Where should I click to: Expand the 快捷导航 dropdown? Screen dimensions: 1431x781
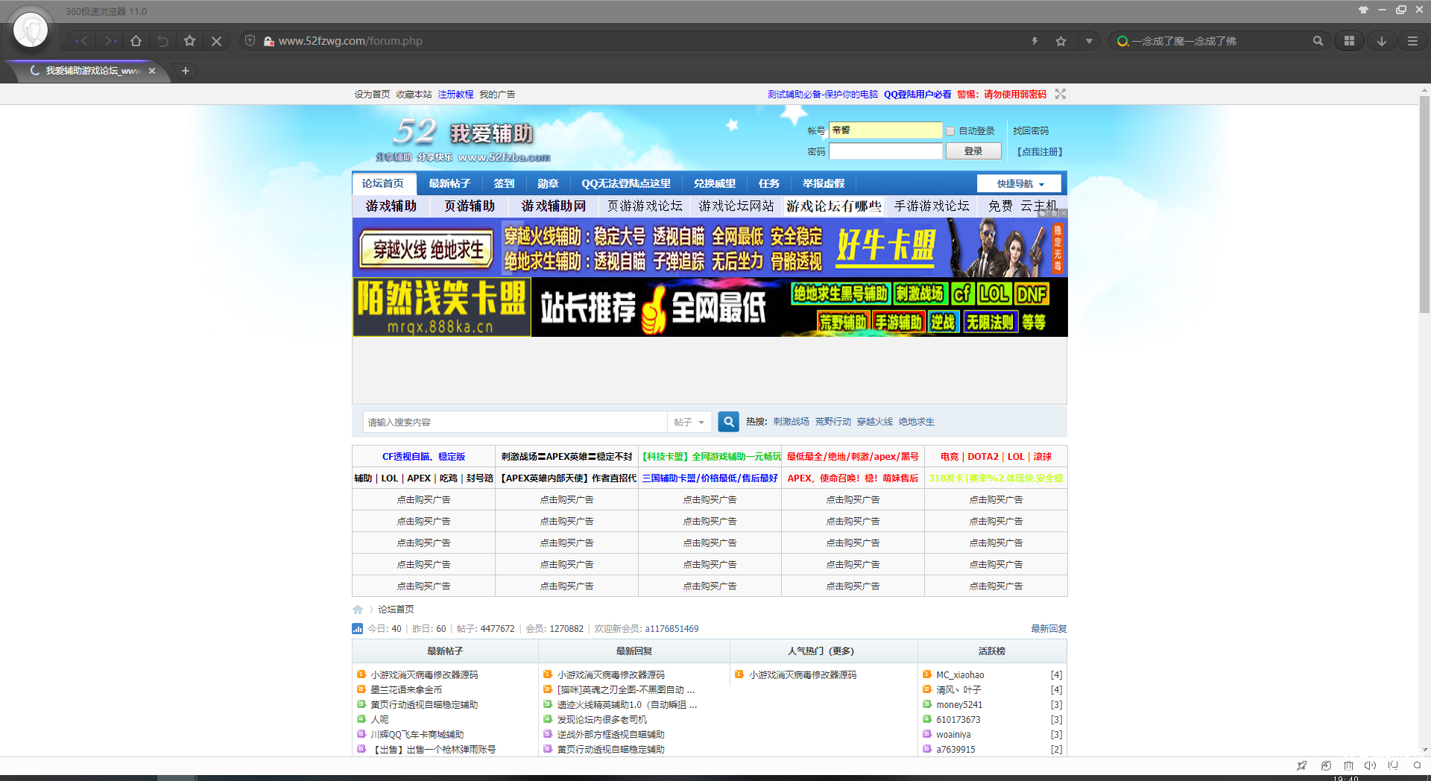pyautogui.click(x=1020, y=184)
